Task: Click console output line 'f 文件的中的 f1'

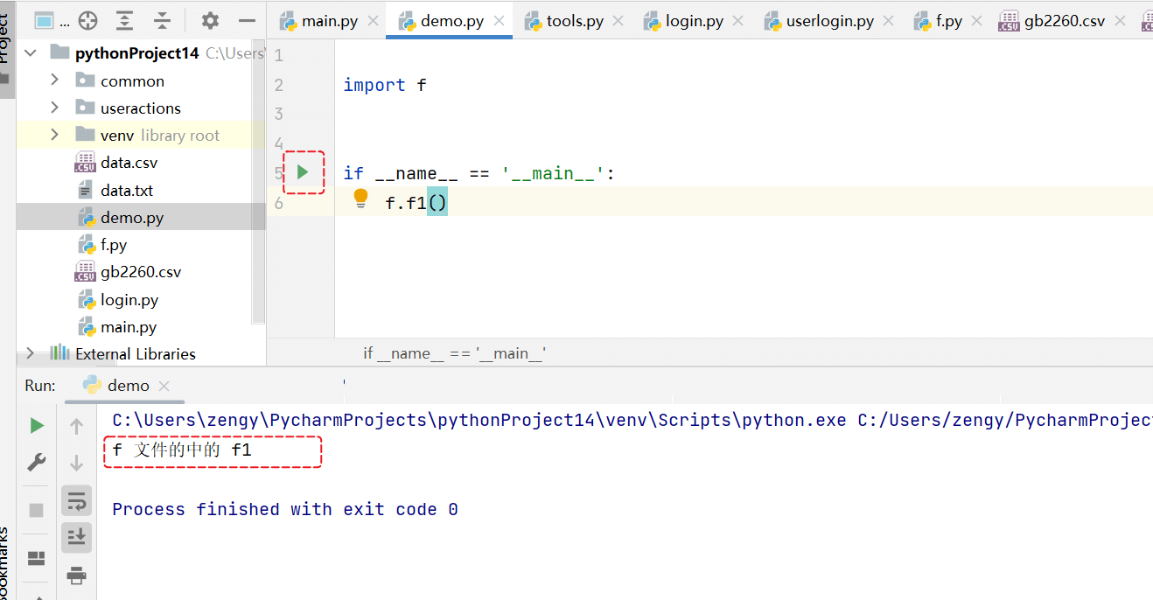Action: pos(182,451)
